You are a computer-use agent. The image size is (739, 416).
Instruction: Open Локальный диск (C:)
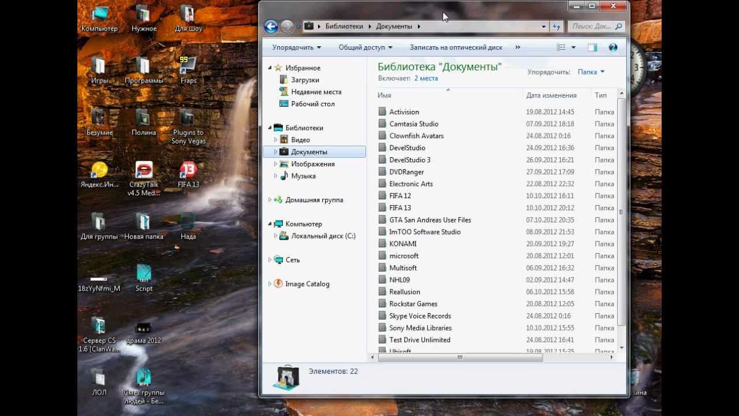[323, 236]
